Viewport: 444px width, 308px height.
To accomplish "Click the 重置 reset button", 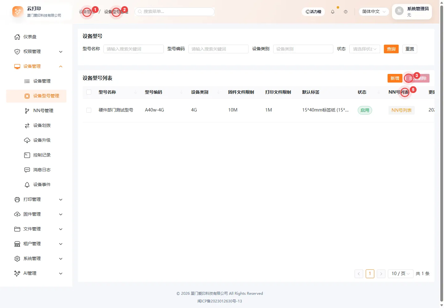I will [410, 49].
